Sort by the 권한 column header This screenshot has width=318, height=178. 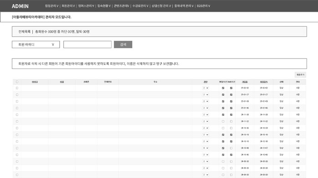click(205, 82)
